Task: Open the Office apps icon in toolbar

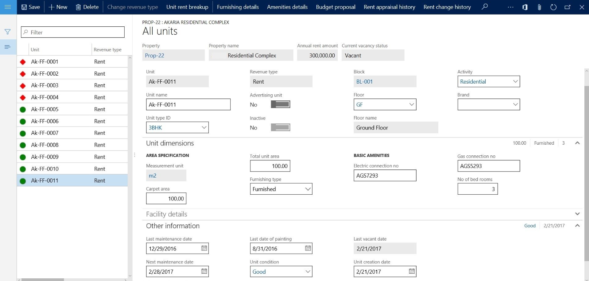Action: 525,7
